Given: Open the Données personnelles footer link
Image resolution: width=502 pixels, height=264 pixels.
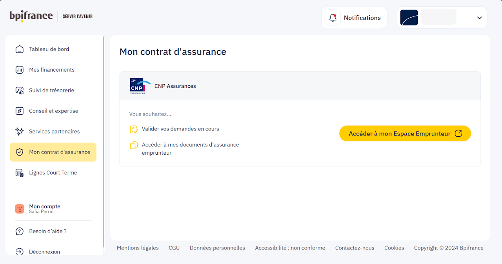Looking at the screenshot, I should [x=217, y=248].
